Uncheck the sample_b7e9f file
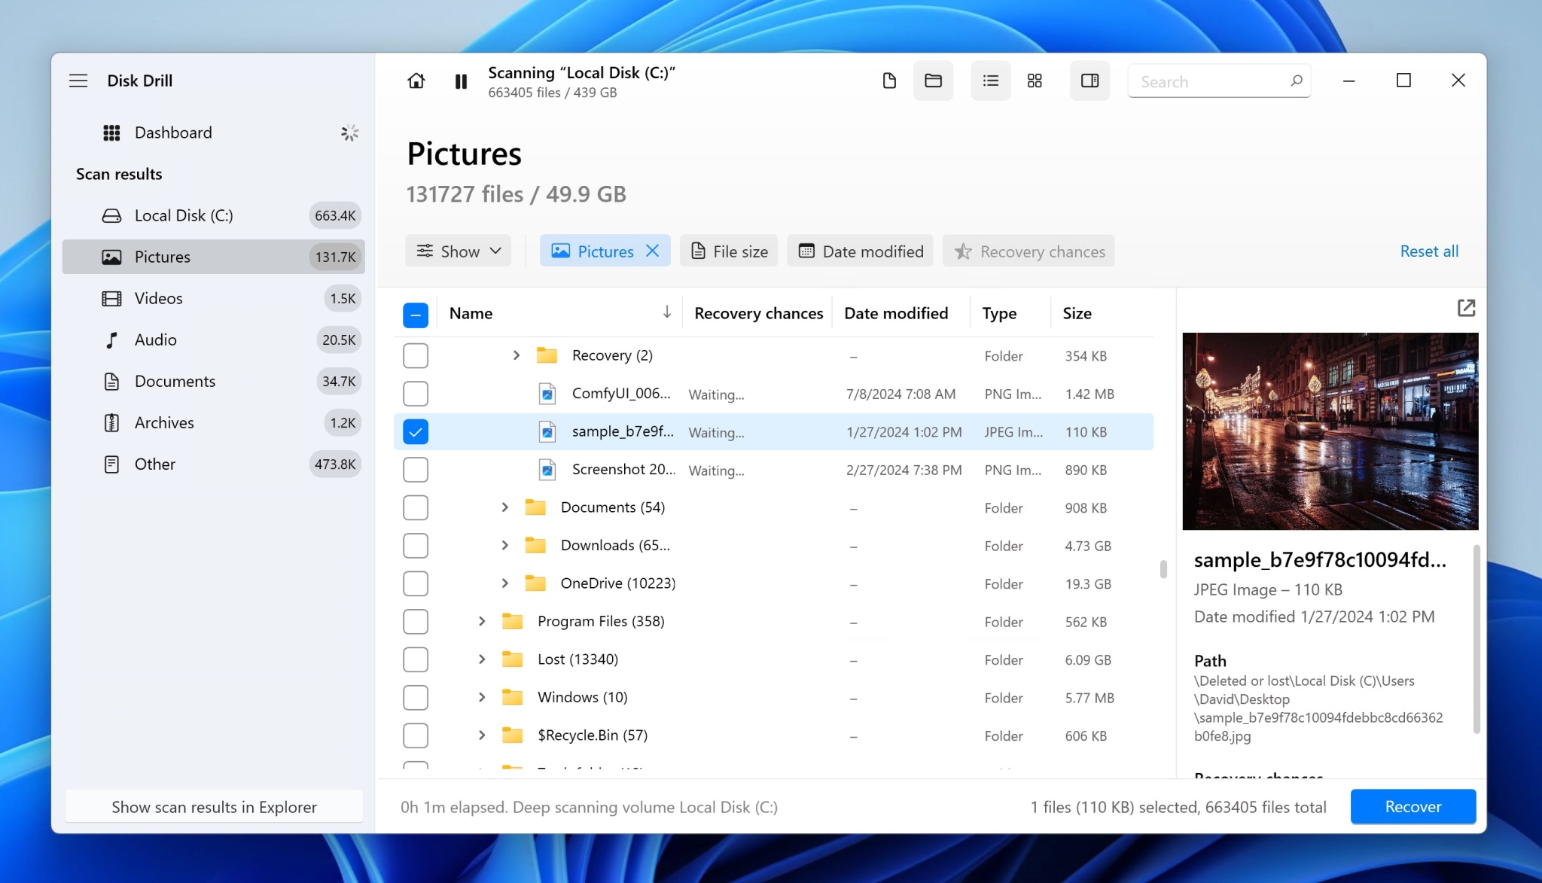Viewport: 1542px width, 883px height. coord(415,431)
